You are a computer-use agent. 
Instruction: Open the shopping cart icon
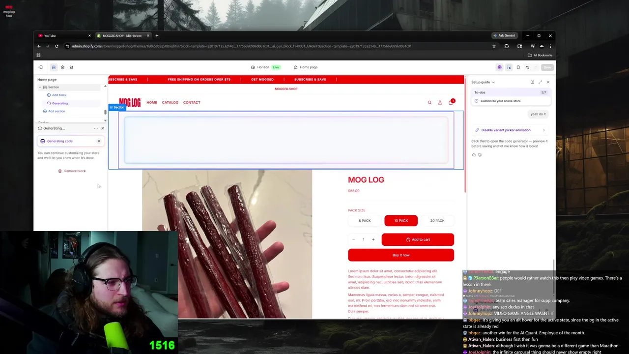click(x=451, y=102)
